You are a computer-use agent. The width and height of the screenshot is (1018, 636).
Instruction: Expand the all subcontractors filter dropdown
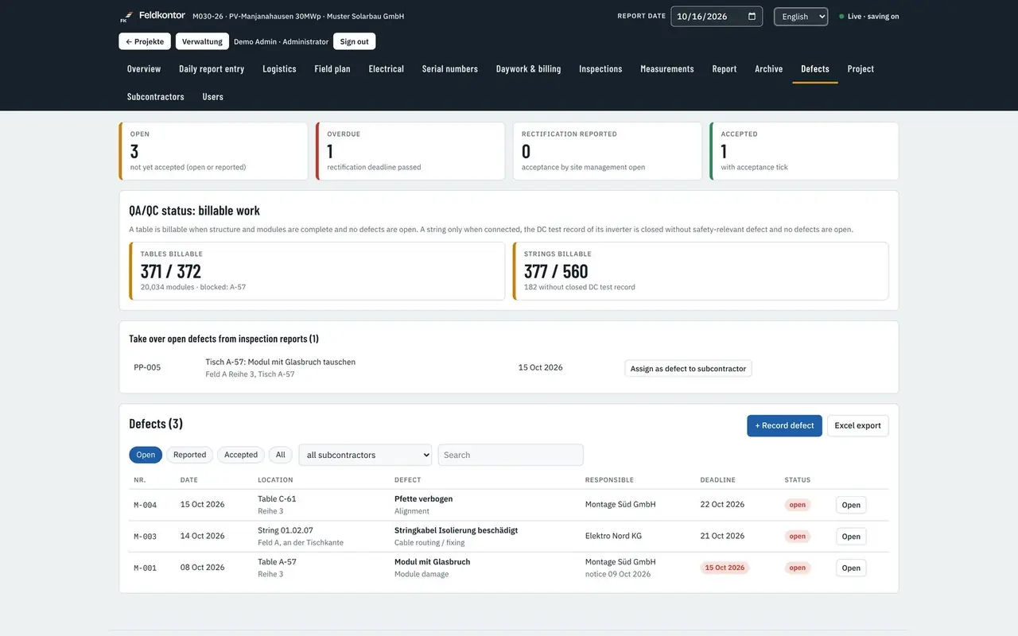click(365, 455)
